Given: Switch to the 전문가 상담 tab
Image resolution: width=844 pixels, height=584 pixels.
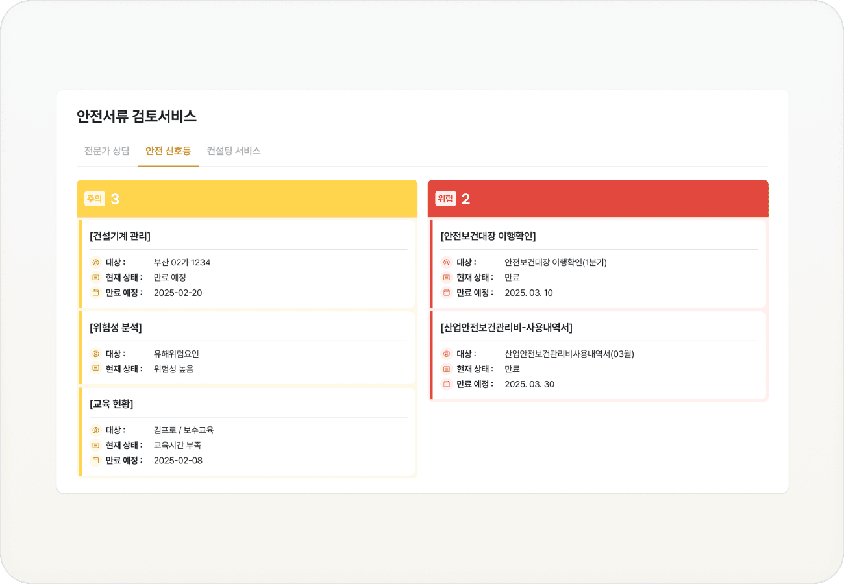Looking at the screenshot, I should pyautogui.click(x=106, y=151).
